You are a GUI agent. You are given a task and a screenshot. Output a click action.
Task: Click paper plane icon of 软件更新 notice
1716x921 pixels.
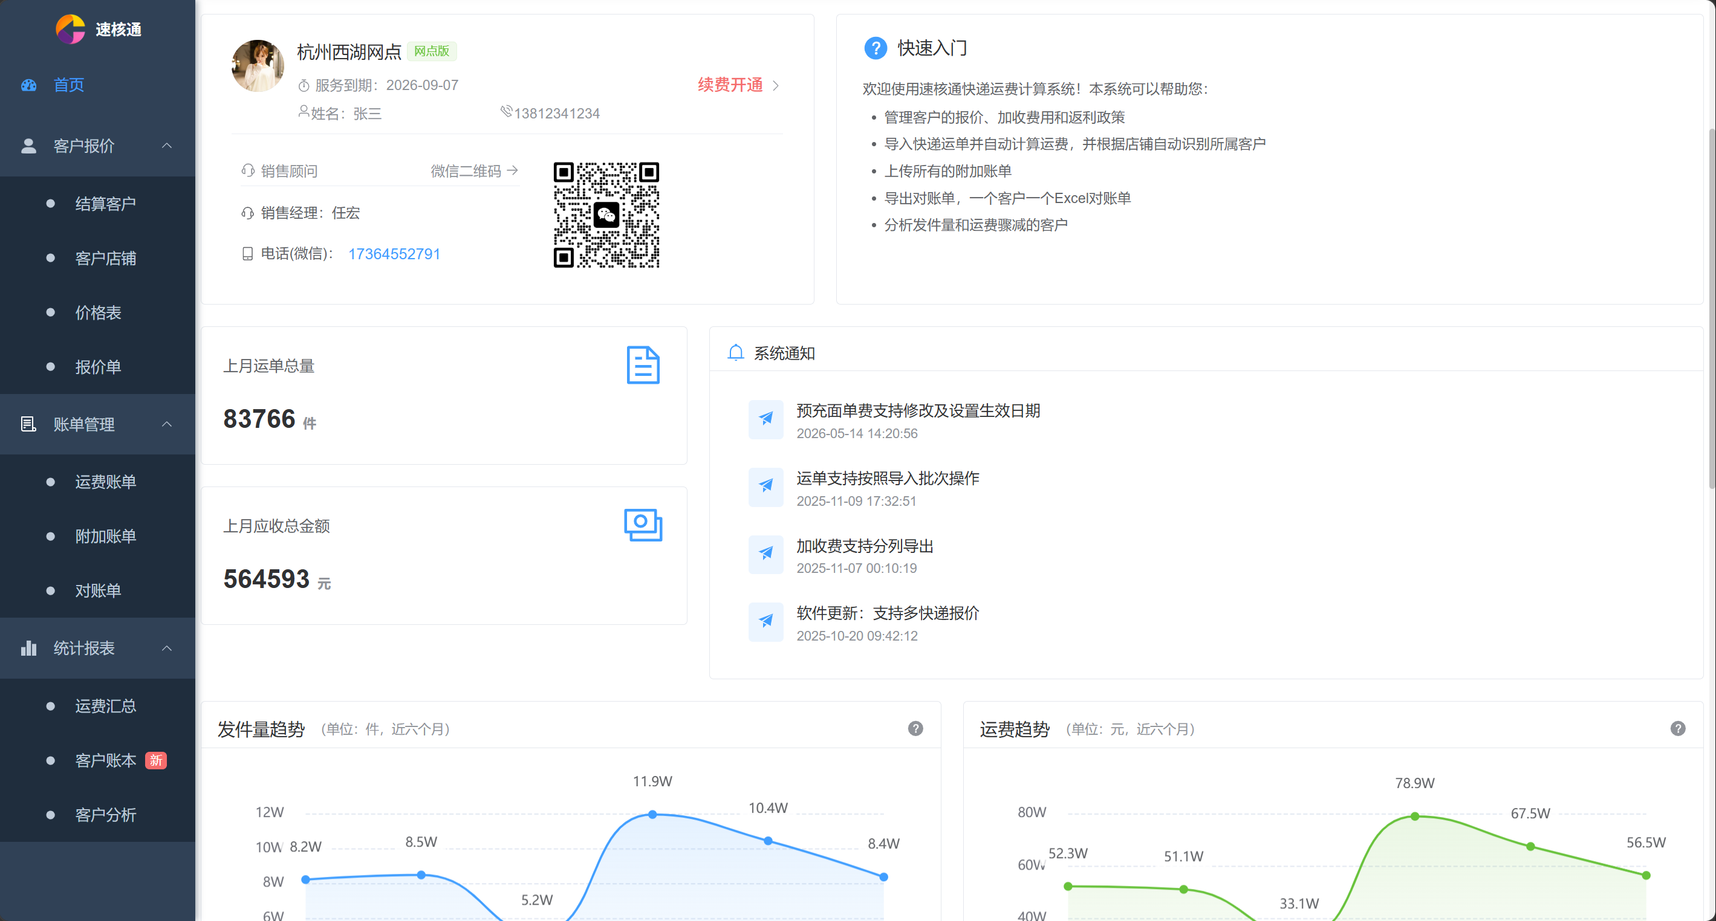click(x=766, y=622)
